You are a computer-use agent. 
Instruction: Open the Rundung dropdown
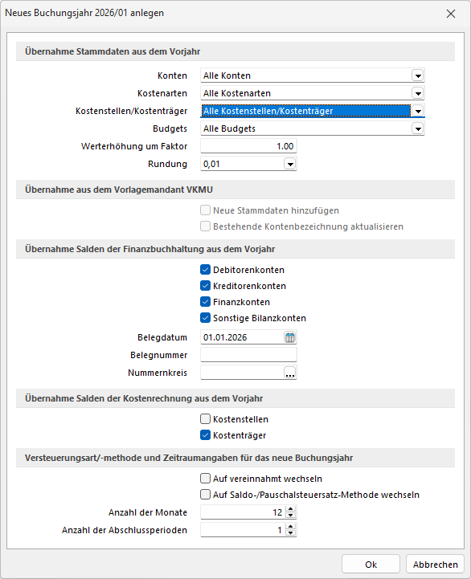point(290,164)
